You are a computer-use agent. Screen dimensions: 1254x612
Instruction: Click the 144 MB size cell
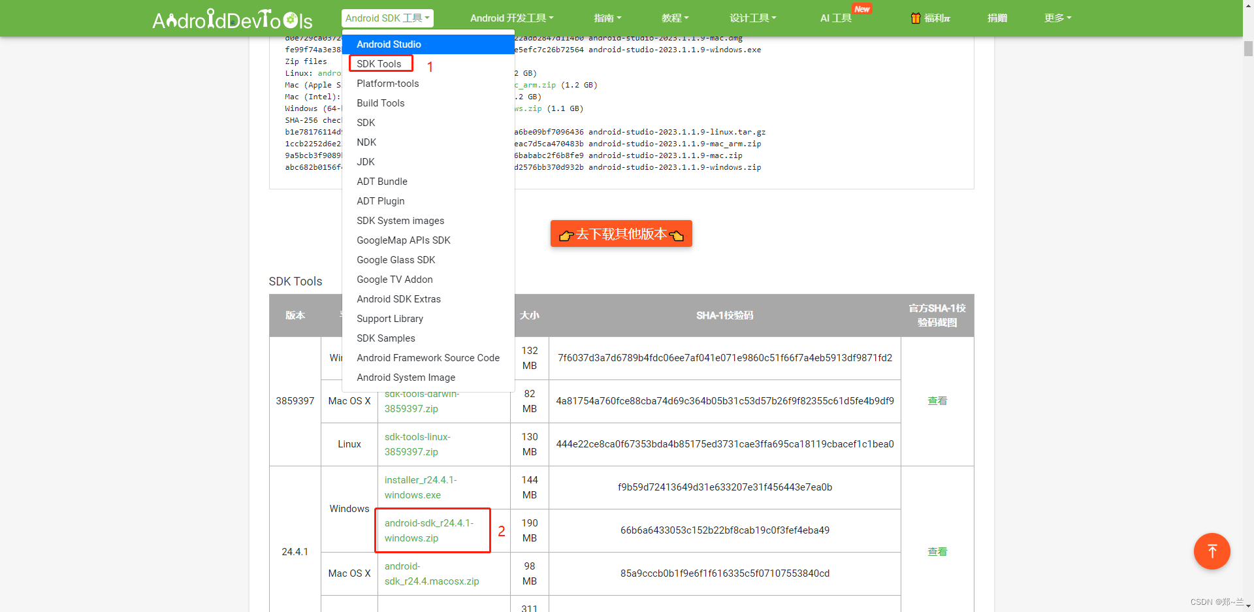point(530,487)
